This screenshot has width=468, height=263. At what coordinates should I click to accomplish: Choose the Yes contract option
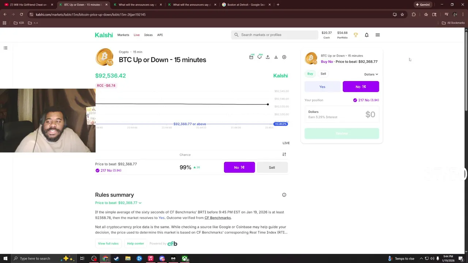(x=322, y=87)
